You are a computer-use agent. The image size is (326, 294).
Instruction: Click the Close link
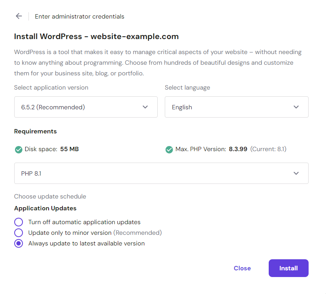(x=242, y=268)
